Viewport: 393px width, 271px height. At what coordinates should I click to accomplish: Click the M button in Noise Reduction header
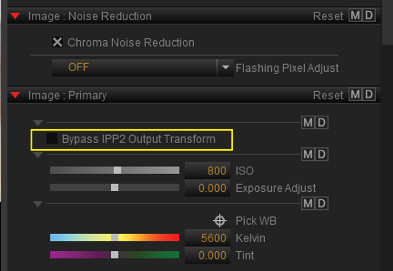click(x=355, y=16)
